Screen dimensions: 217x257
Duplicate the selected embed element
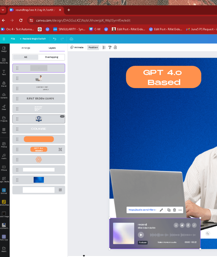point(169,210)
